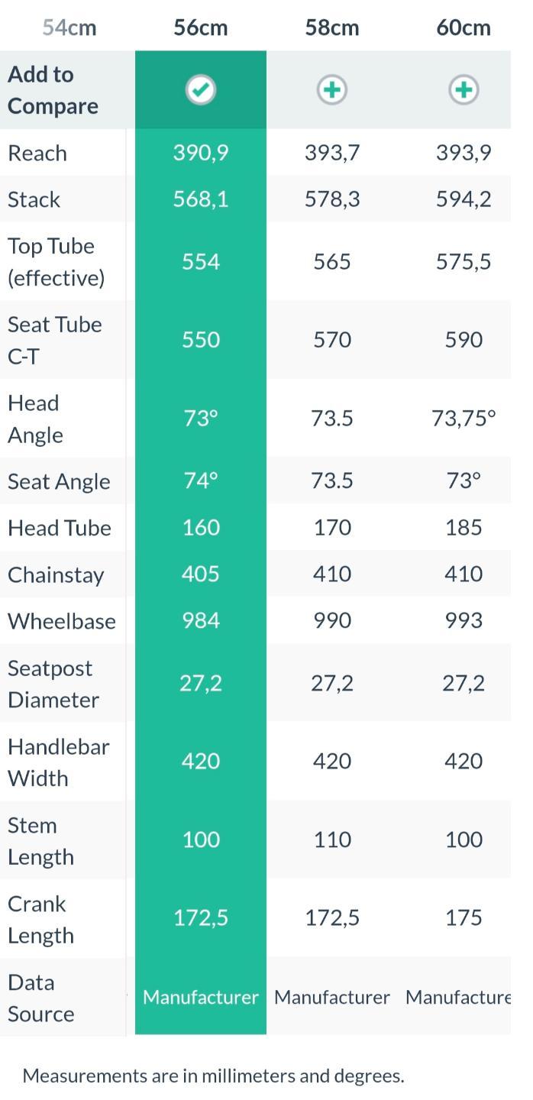This screenshot has height=1100, width=533.
Task: Select the 60cm size column header
Action: (464, 28)
